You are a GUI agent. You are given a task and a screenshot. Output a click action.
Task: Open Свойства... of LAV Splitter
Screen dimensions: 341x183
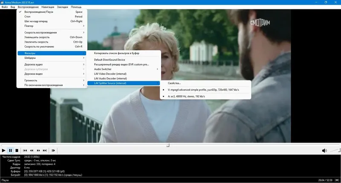[x=205, y=83]
